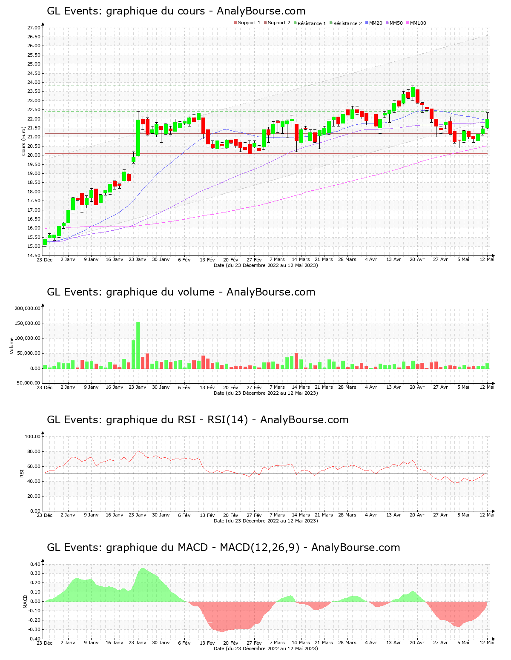
Task: Click '6 Fév' date on the RSI chart
Action: (x=184, y=515)
